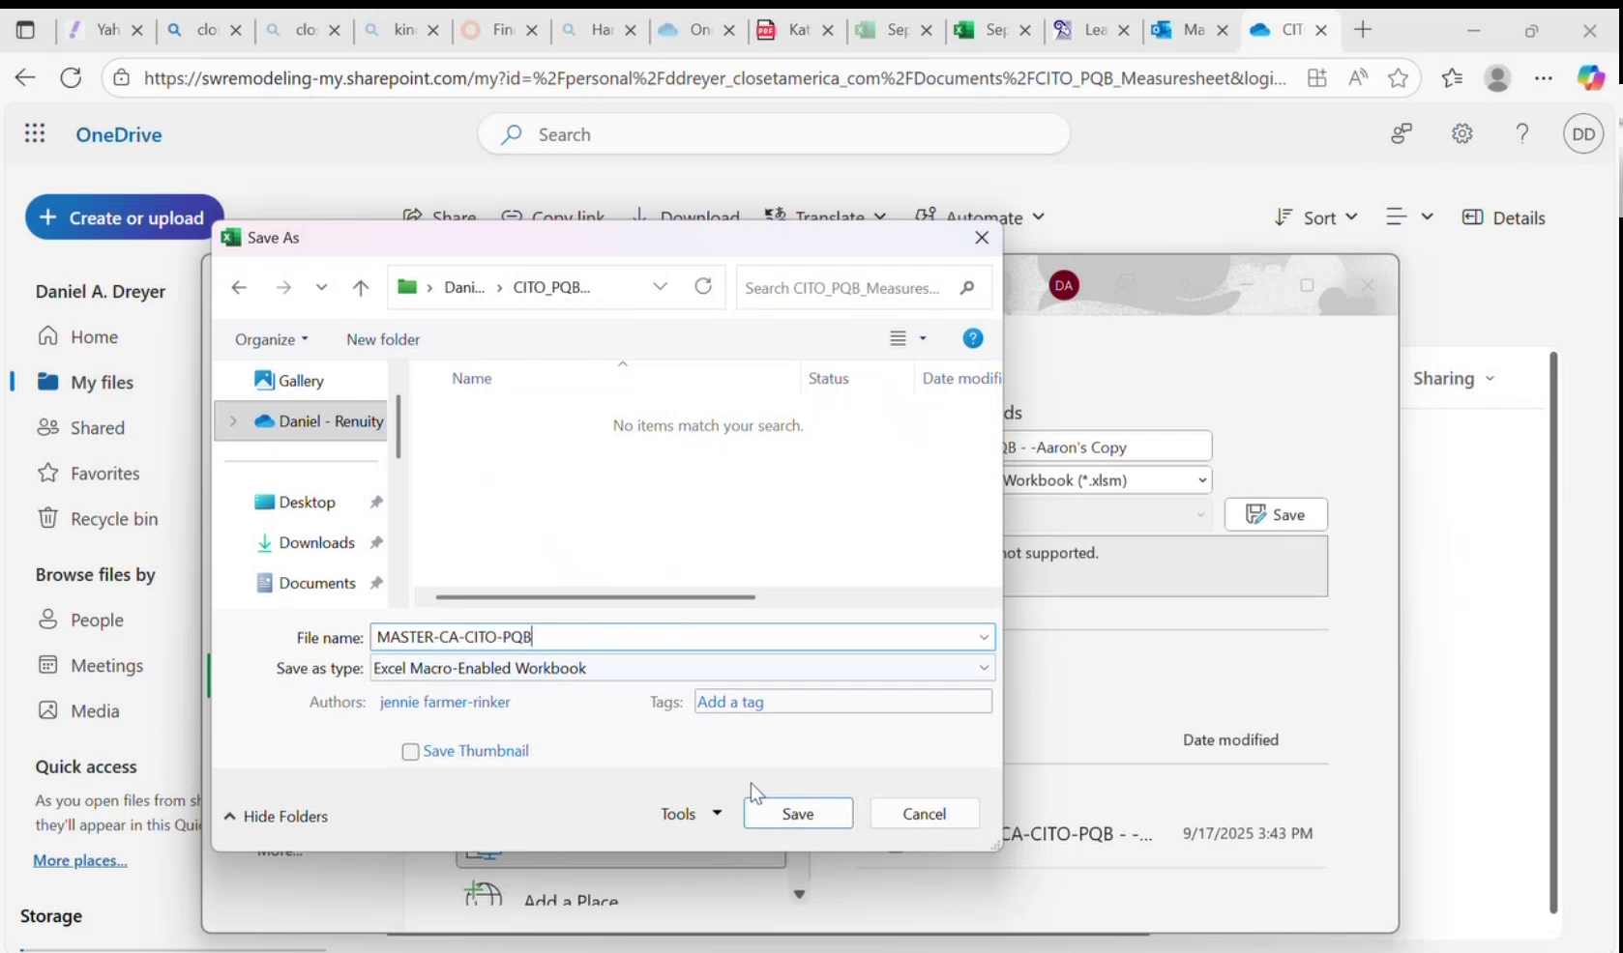Expand the Daniel - Renuity tree node
This screenshot has height=953, width=1623.
[232, 420]
